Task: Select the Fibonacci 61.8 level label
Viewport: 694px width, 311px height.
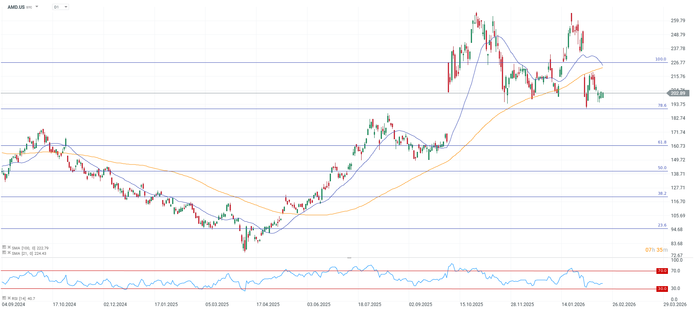Action: point(662,142)
